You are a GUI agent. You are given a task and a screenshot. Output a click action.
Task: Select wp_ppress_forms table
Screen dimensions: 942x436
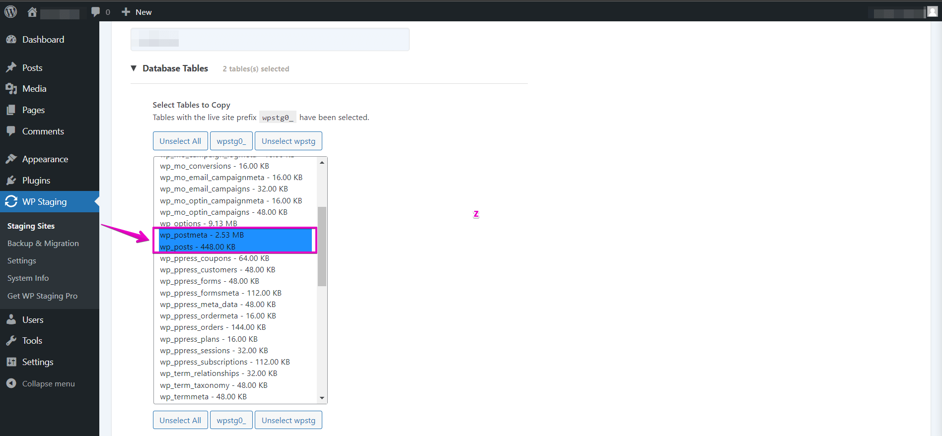point(236,281)
